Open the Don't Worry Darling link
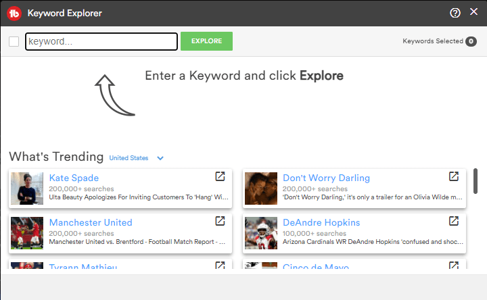487x300 pixels. pos(326,178)
